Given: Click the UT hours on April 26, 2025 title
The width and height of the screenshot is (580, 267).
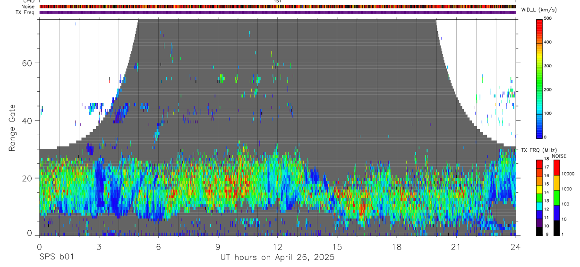Looking at the screenshot, I should [x=277, y=258].
